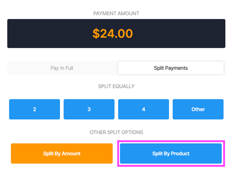
Task: Tap the blue button labeled 4
Action: tap(144, 109)
